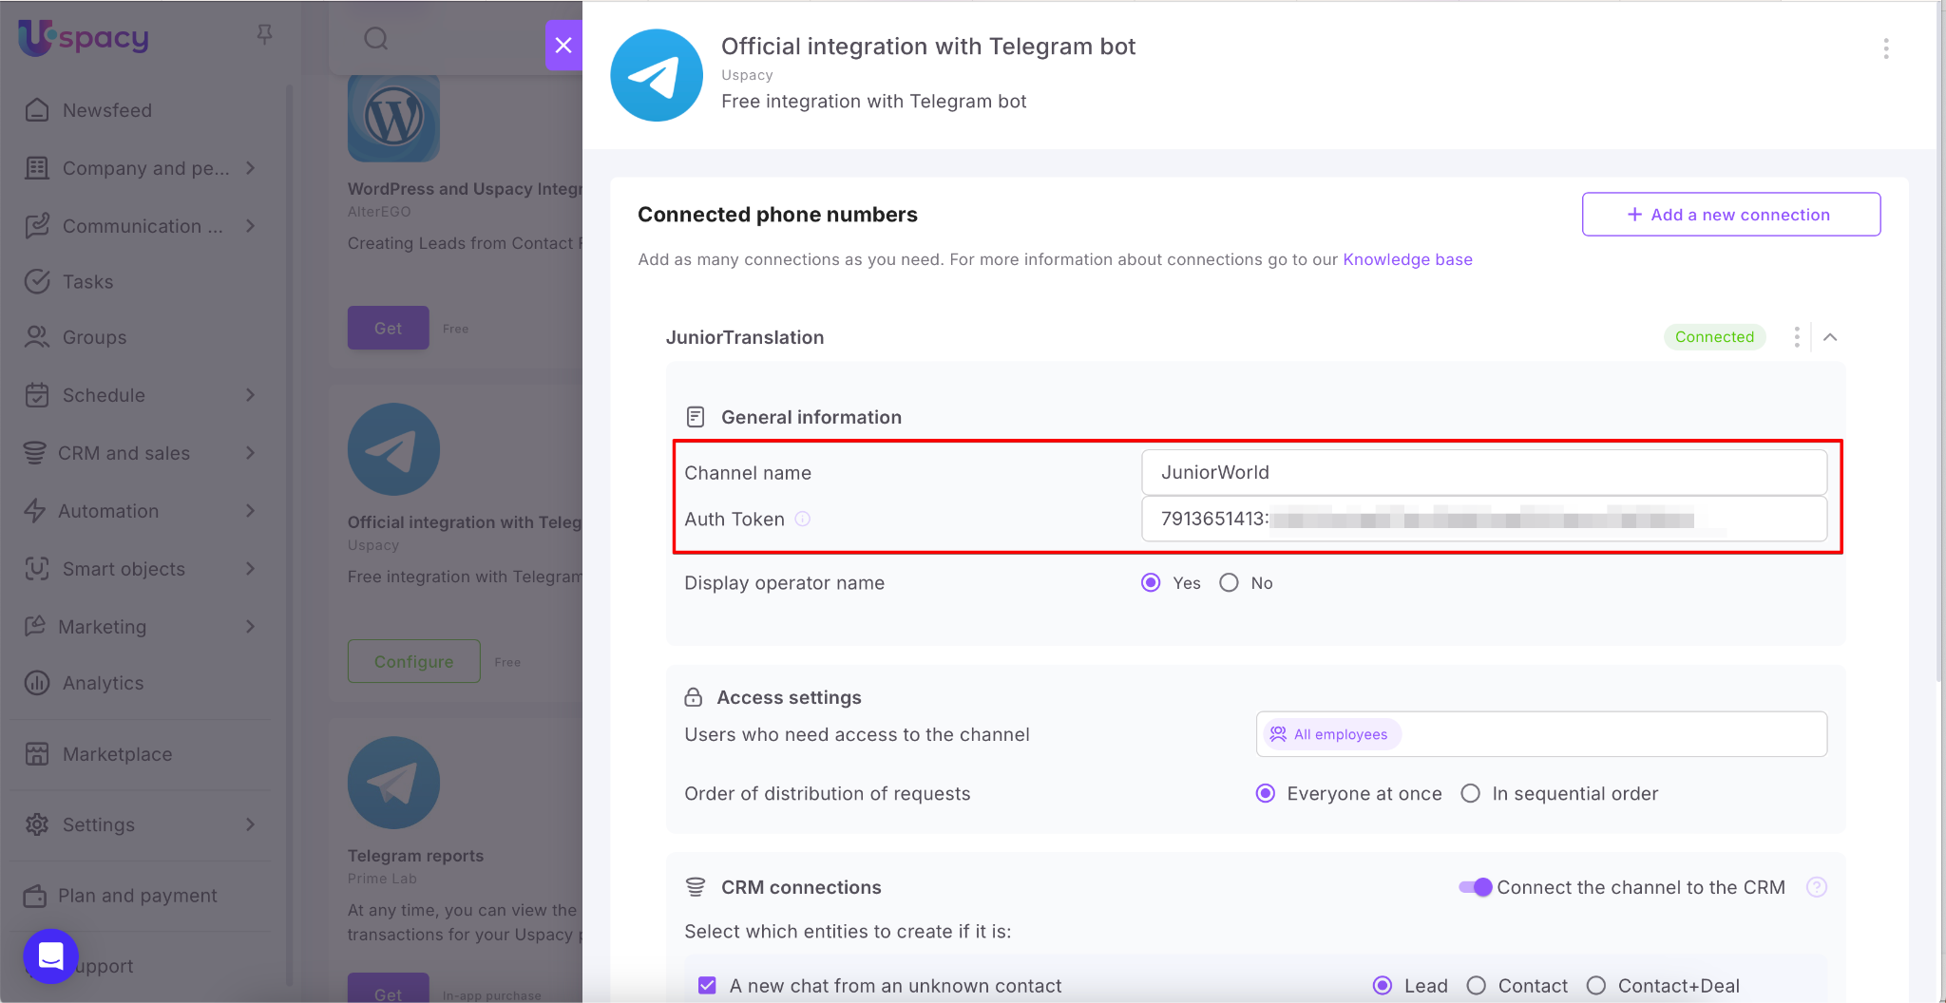Select In sequential order option
Screen dimensions: 1946x1003
[1471, 794]
